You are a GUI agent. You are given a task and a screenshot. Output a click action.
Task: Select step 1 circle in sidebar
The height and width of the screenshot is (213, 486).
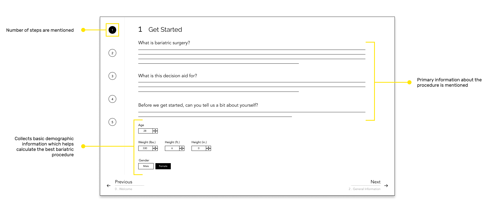(x=112, y=30)
